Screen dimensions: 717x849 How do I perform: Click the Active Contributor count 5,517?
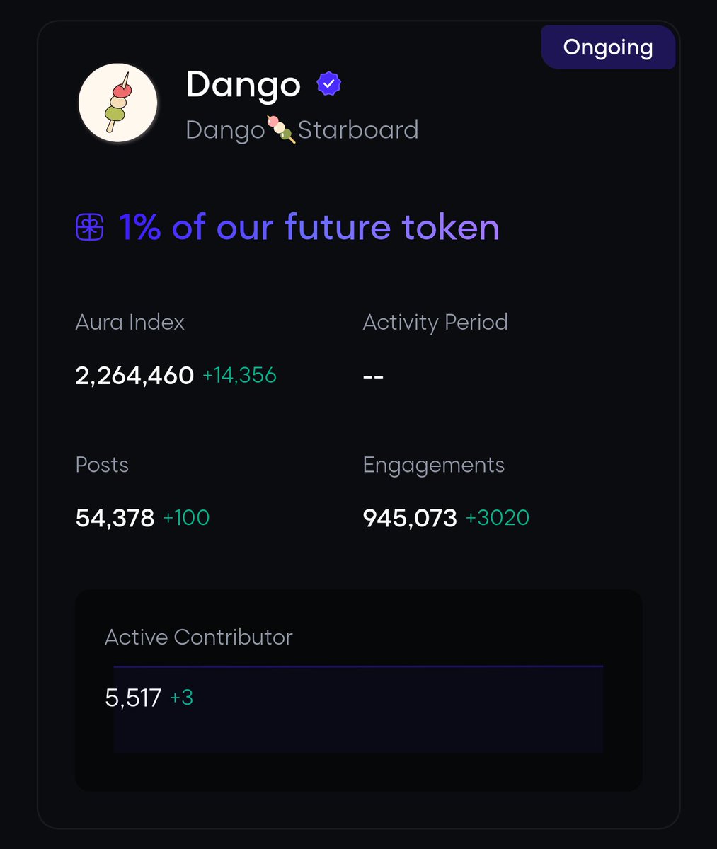click(x=133, y=698)
